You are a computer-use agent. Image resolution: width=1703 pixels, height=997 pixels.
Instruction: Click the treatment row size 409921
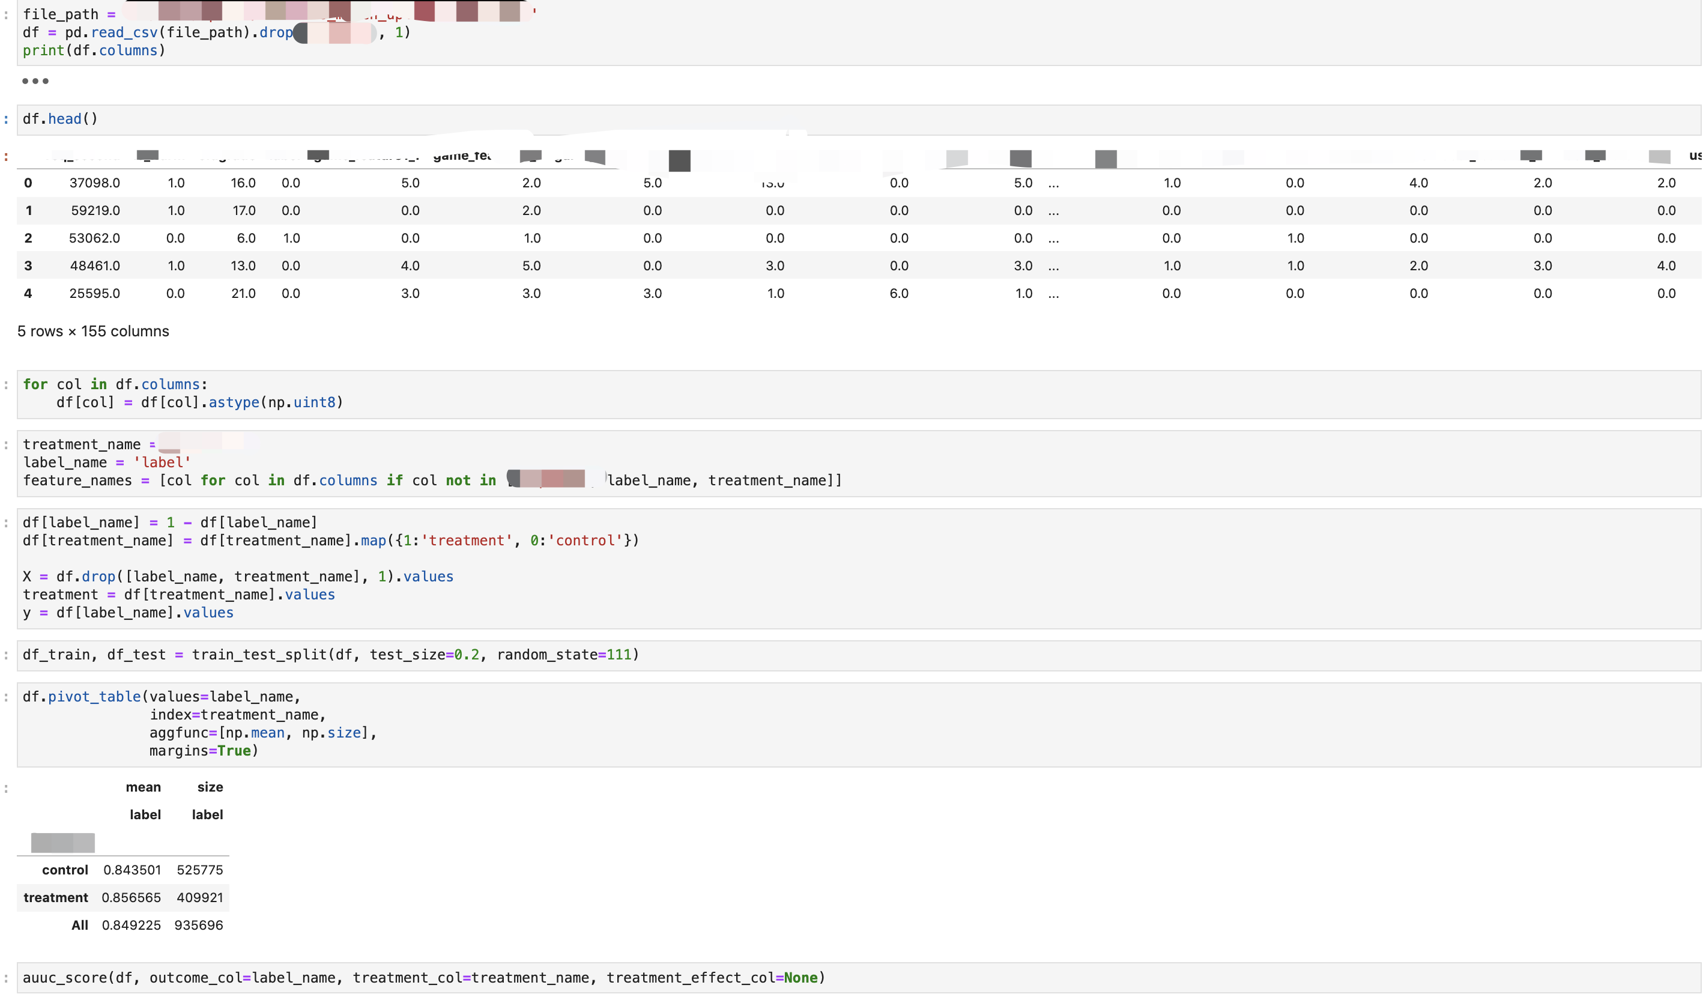199,898
